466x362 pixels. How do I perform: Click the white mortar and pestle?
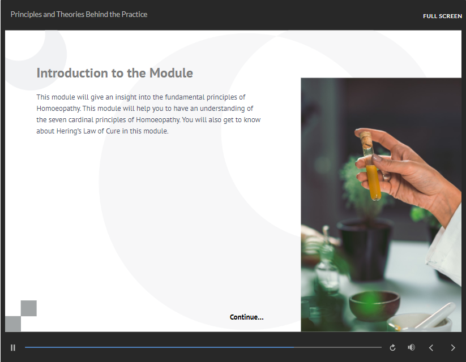[x=422, y=321]
